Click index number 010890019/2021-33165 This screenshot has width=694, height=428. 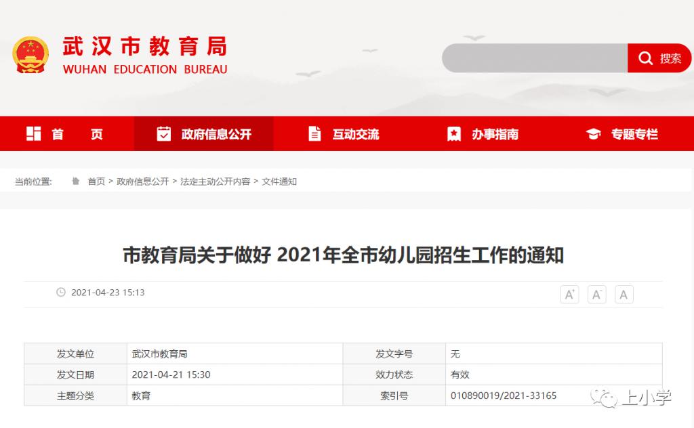click(x=504, y=395)
